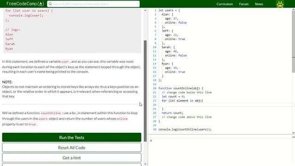Click 'return count;' code line

pos(172,113)
